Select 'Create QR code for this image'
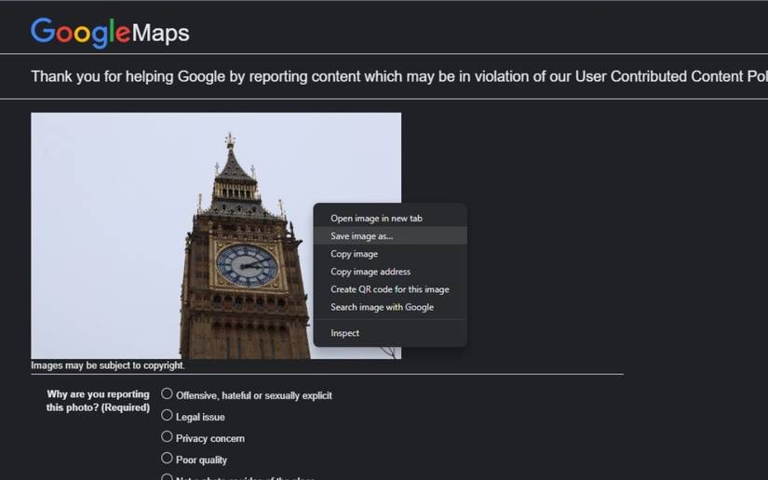The width and height of the screenshot is (768, 480). (390, 289)
